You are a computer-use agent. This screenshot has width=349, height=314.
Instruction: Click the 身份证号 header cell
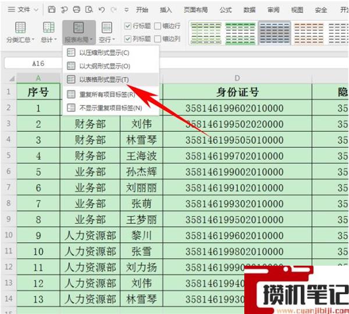click(237, 91)
